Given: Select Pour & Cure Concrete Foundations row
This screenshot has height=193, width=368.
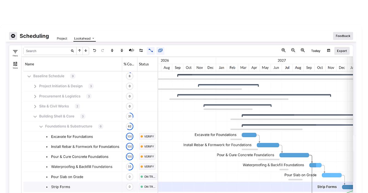Looking at the screenshot, I should [90, 157].
